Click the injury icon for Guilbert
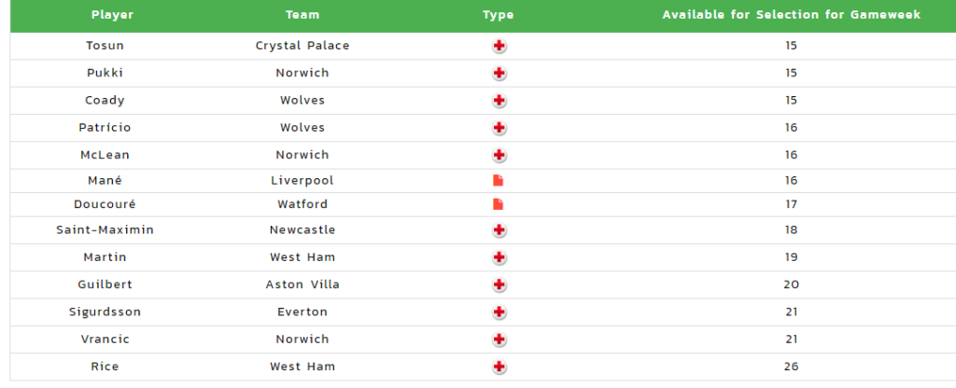The width and height of the screenshot is (956, 388). (499, 284)
